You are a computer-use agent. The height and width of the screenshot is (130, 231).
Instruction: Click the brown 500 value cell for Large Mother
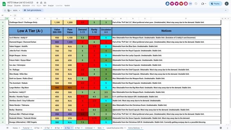tap(57, 87)
